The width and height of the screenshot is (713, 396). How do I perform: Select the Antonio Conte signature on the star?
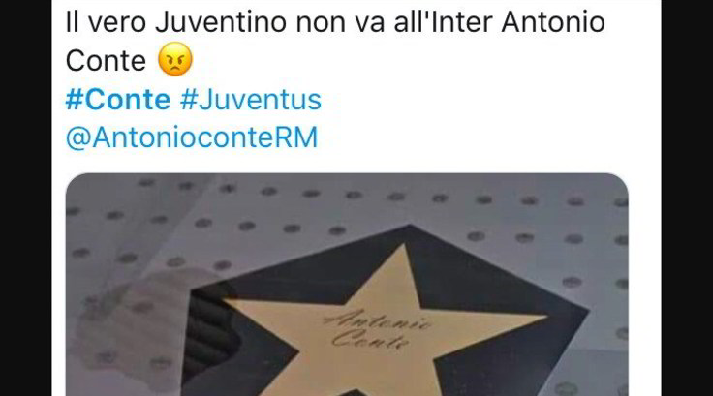click(x=377, y=329)
